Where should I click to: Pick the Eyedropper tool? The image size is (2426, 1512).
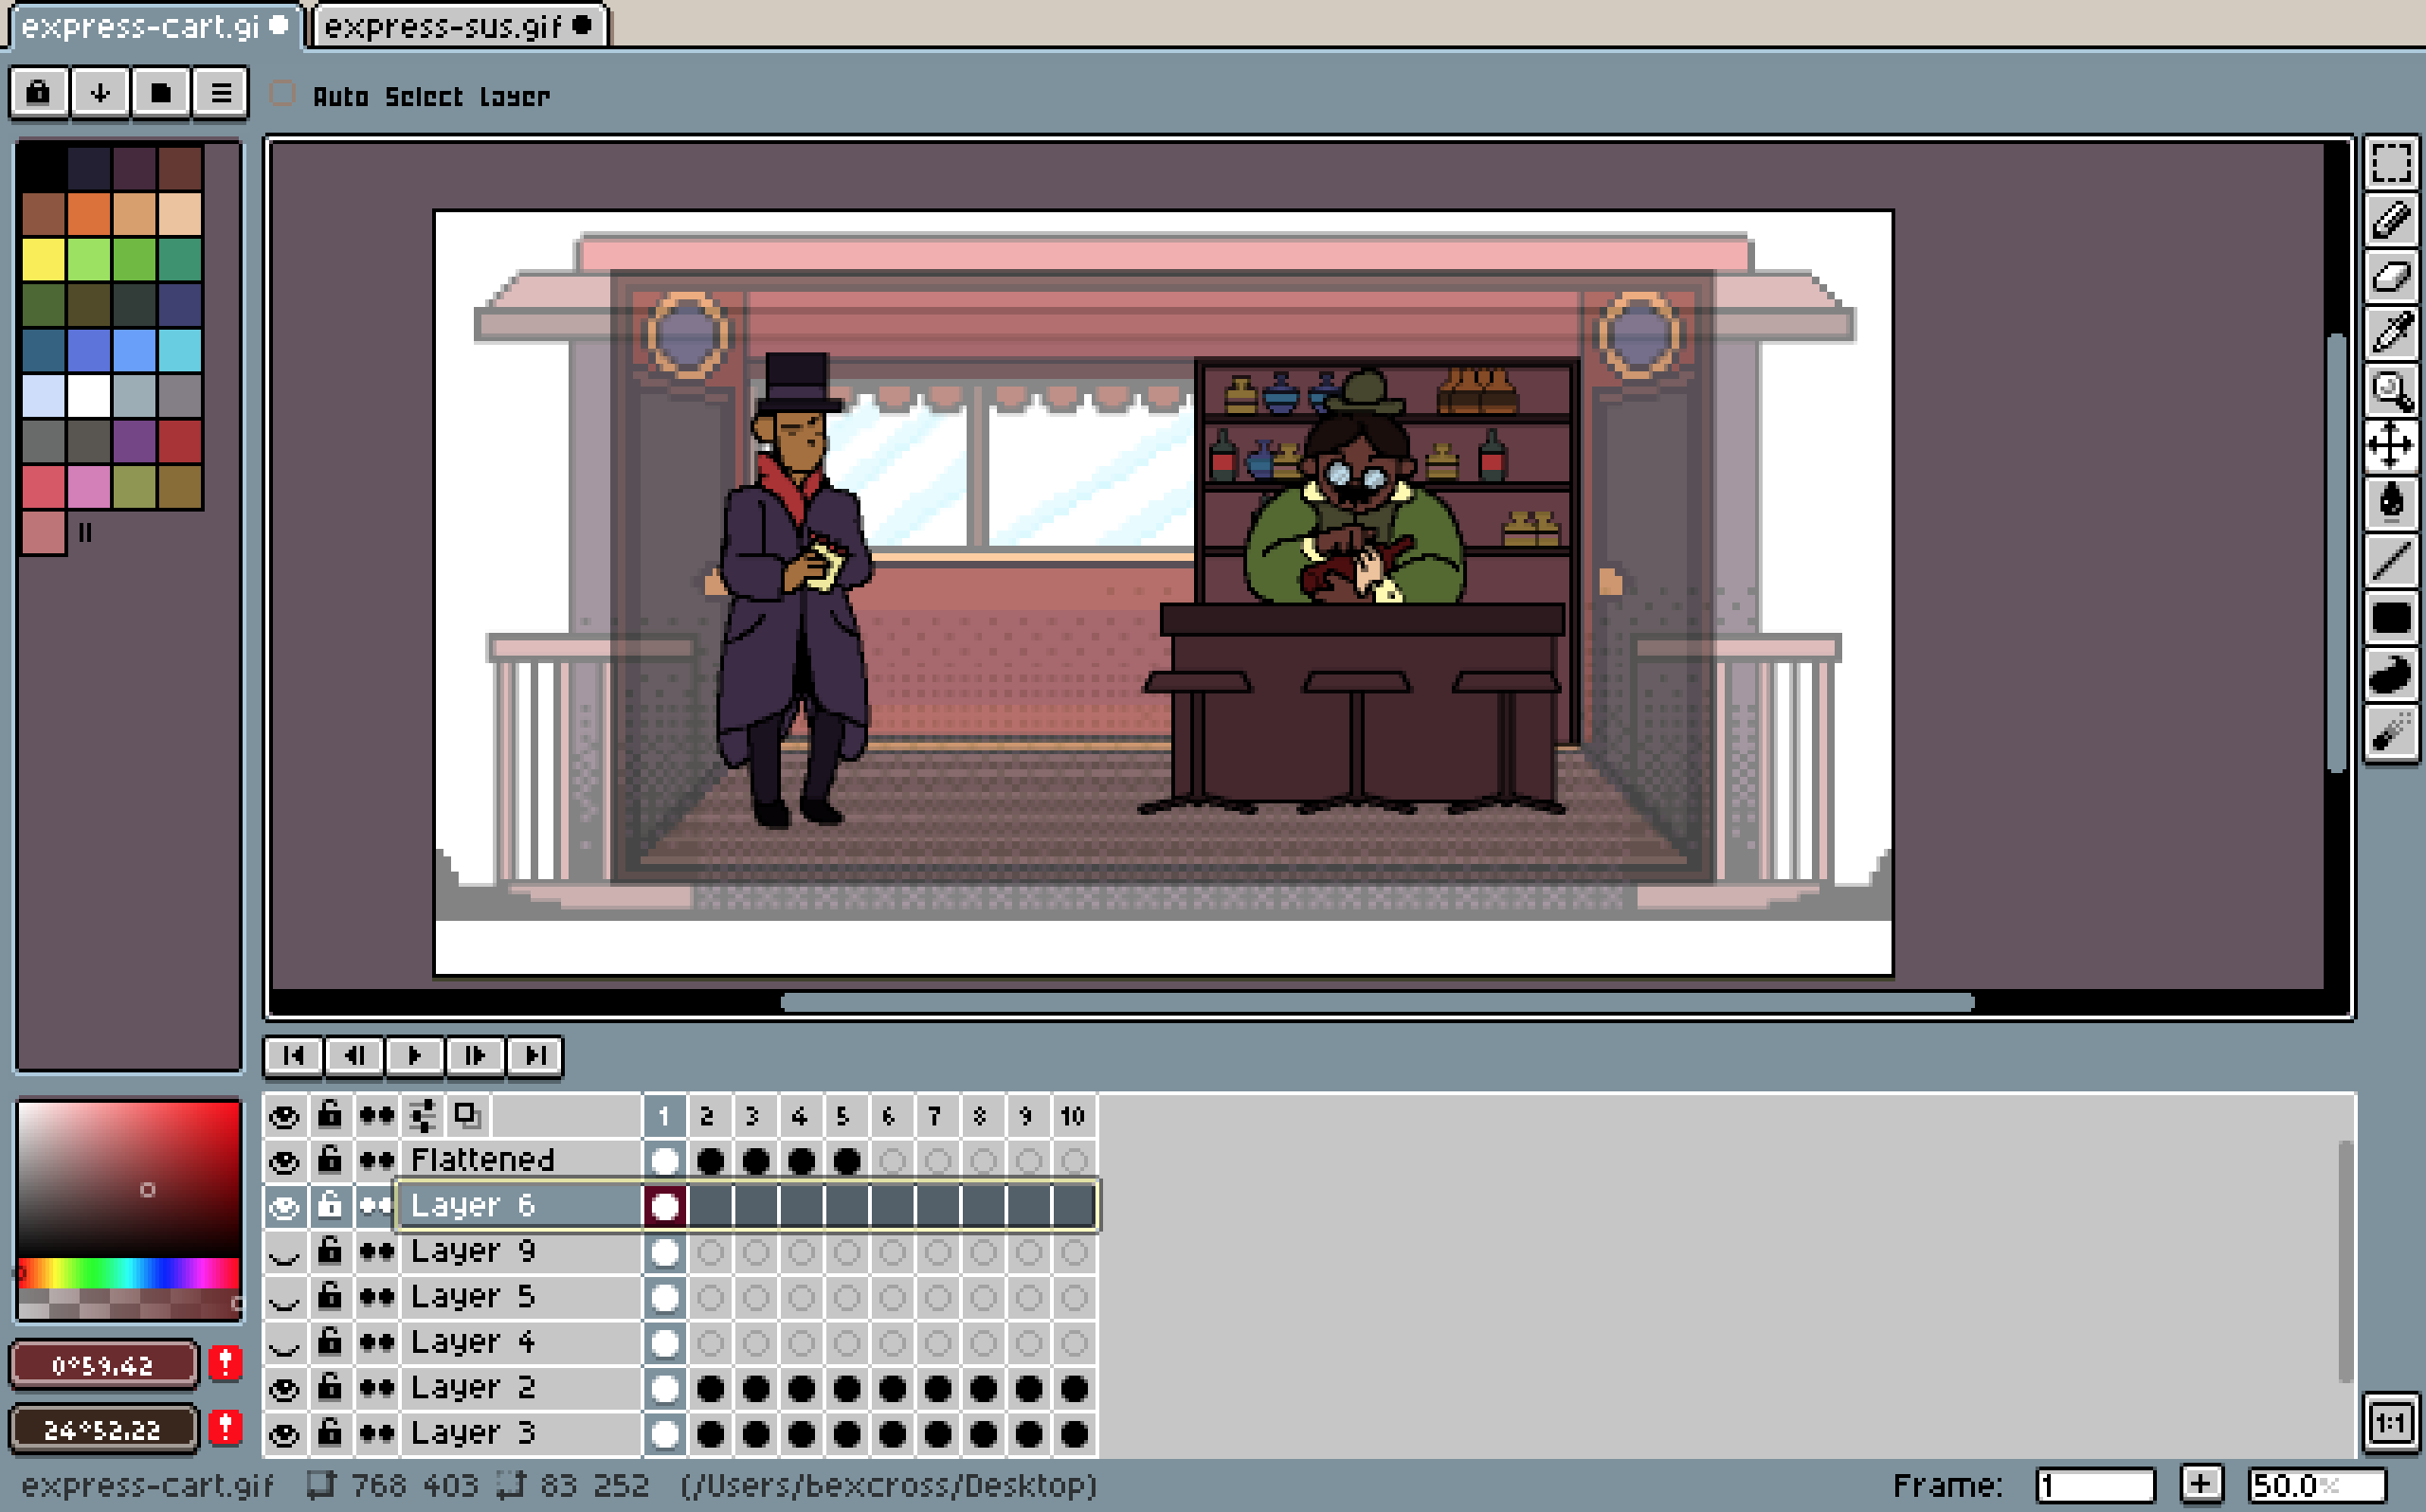click(x=2391, y=333)
